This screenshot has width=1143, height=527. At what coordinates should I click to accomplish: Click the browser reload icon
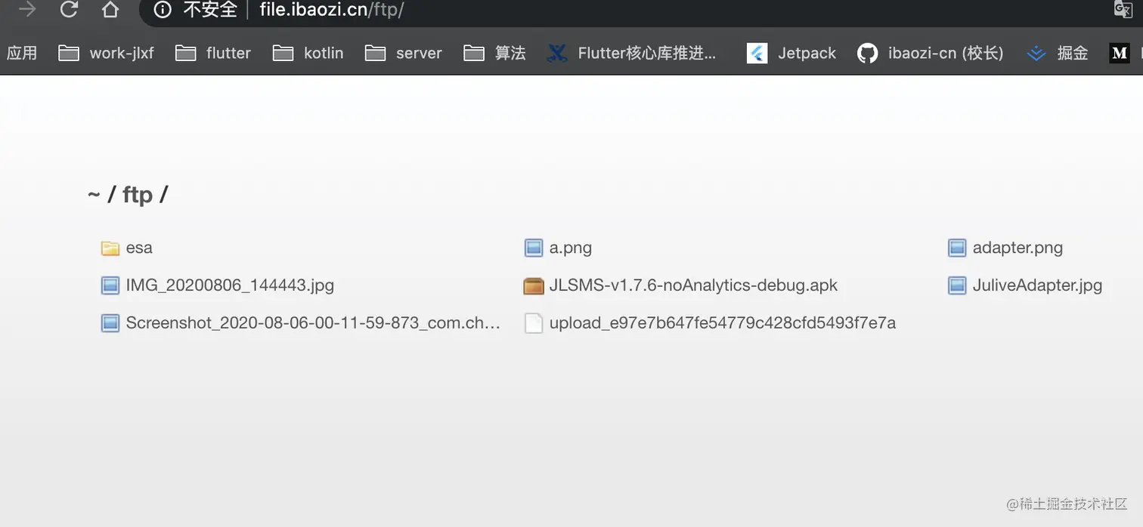tap(69, 10)
